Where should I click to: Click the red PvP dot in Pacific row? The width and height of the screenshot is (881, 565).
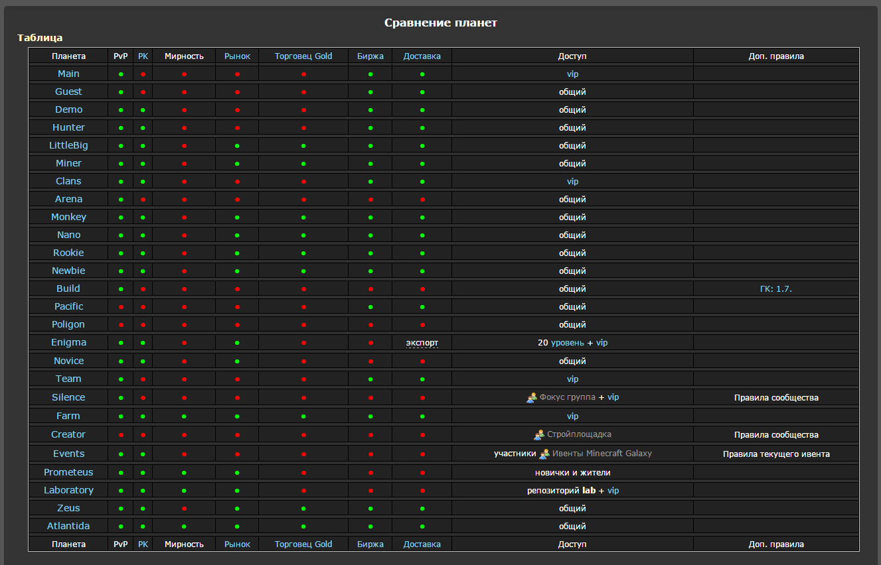pyautogui.click(x=121, y=307)
